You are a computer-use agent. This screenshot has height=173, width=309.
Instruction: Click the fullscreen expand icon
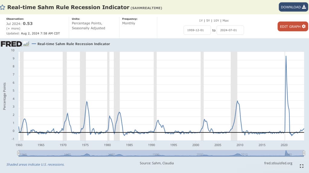coord(301,166)
